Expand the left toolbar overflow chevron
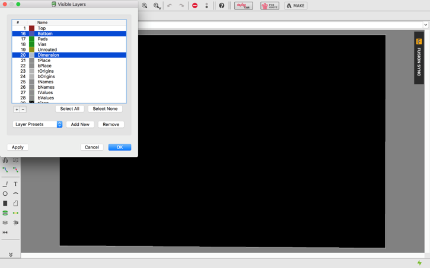 11,254
